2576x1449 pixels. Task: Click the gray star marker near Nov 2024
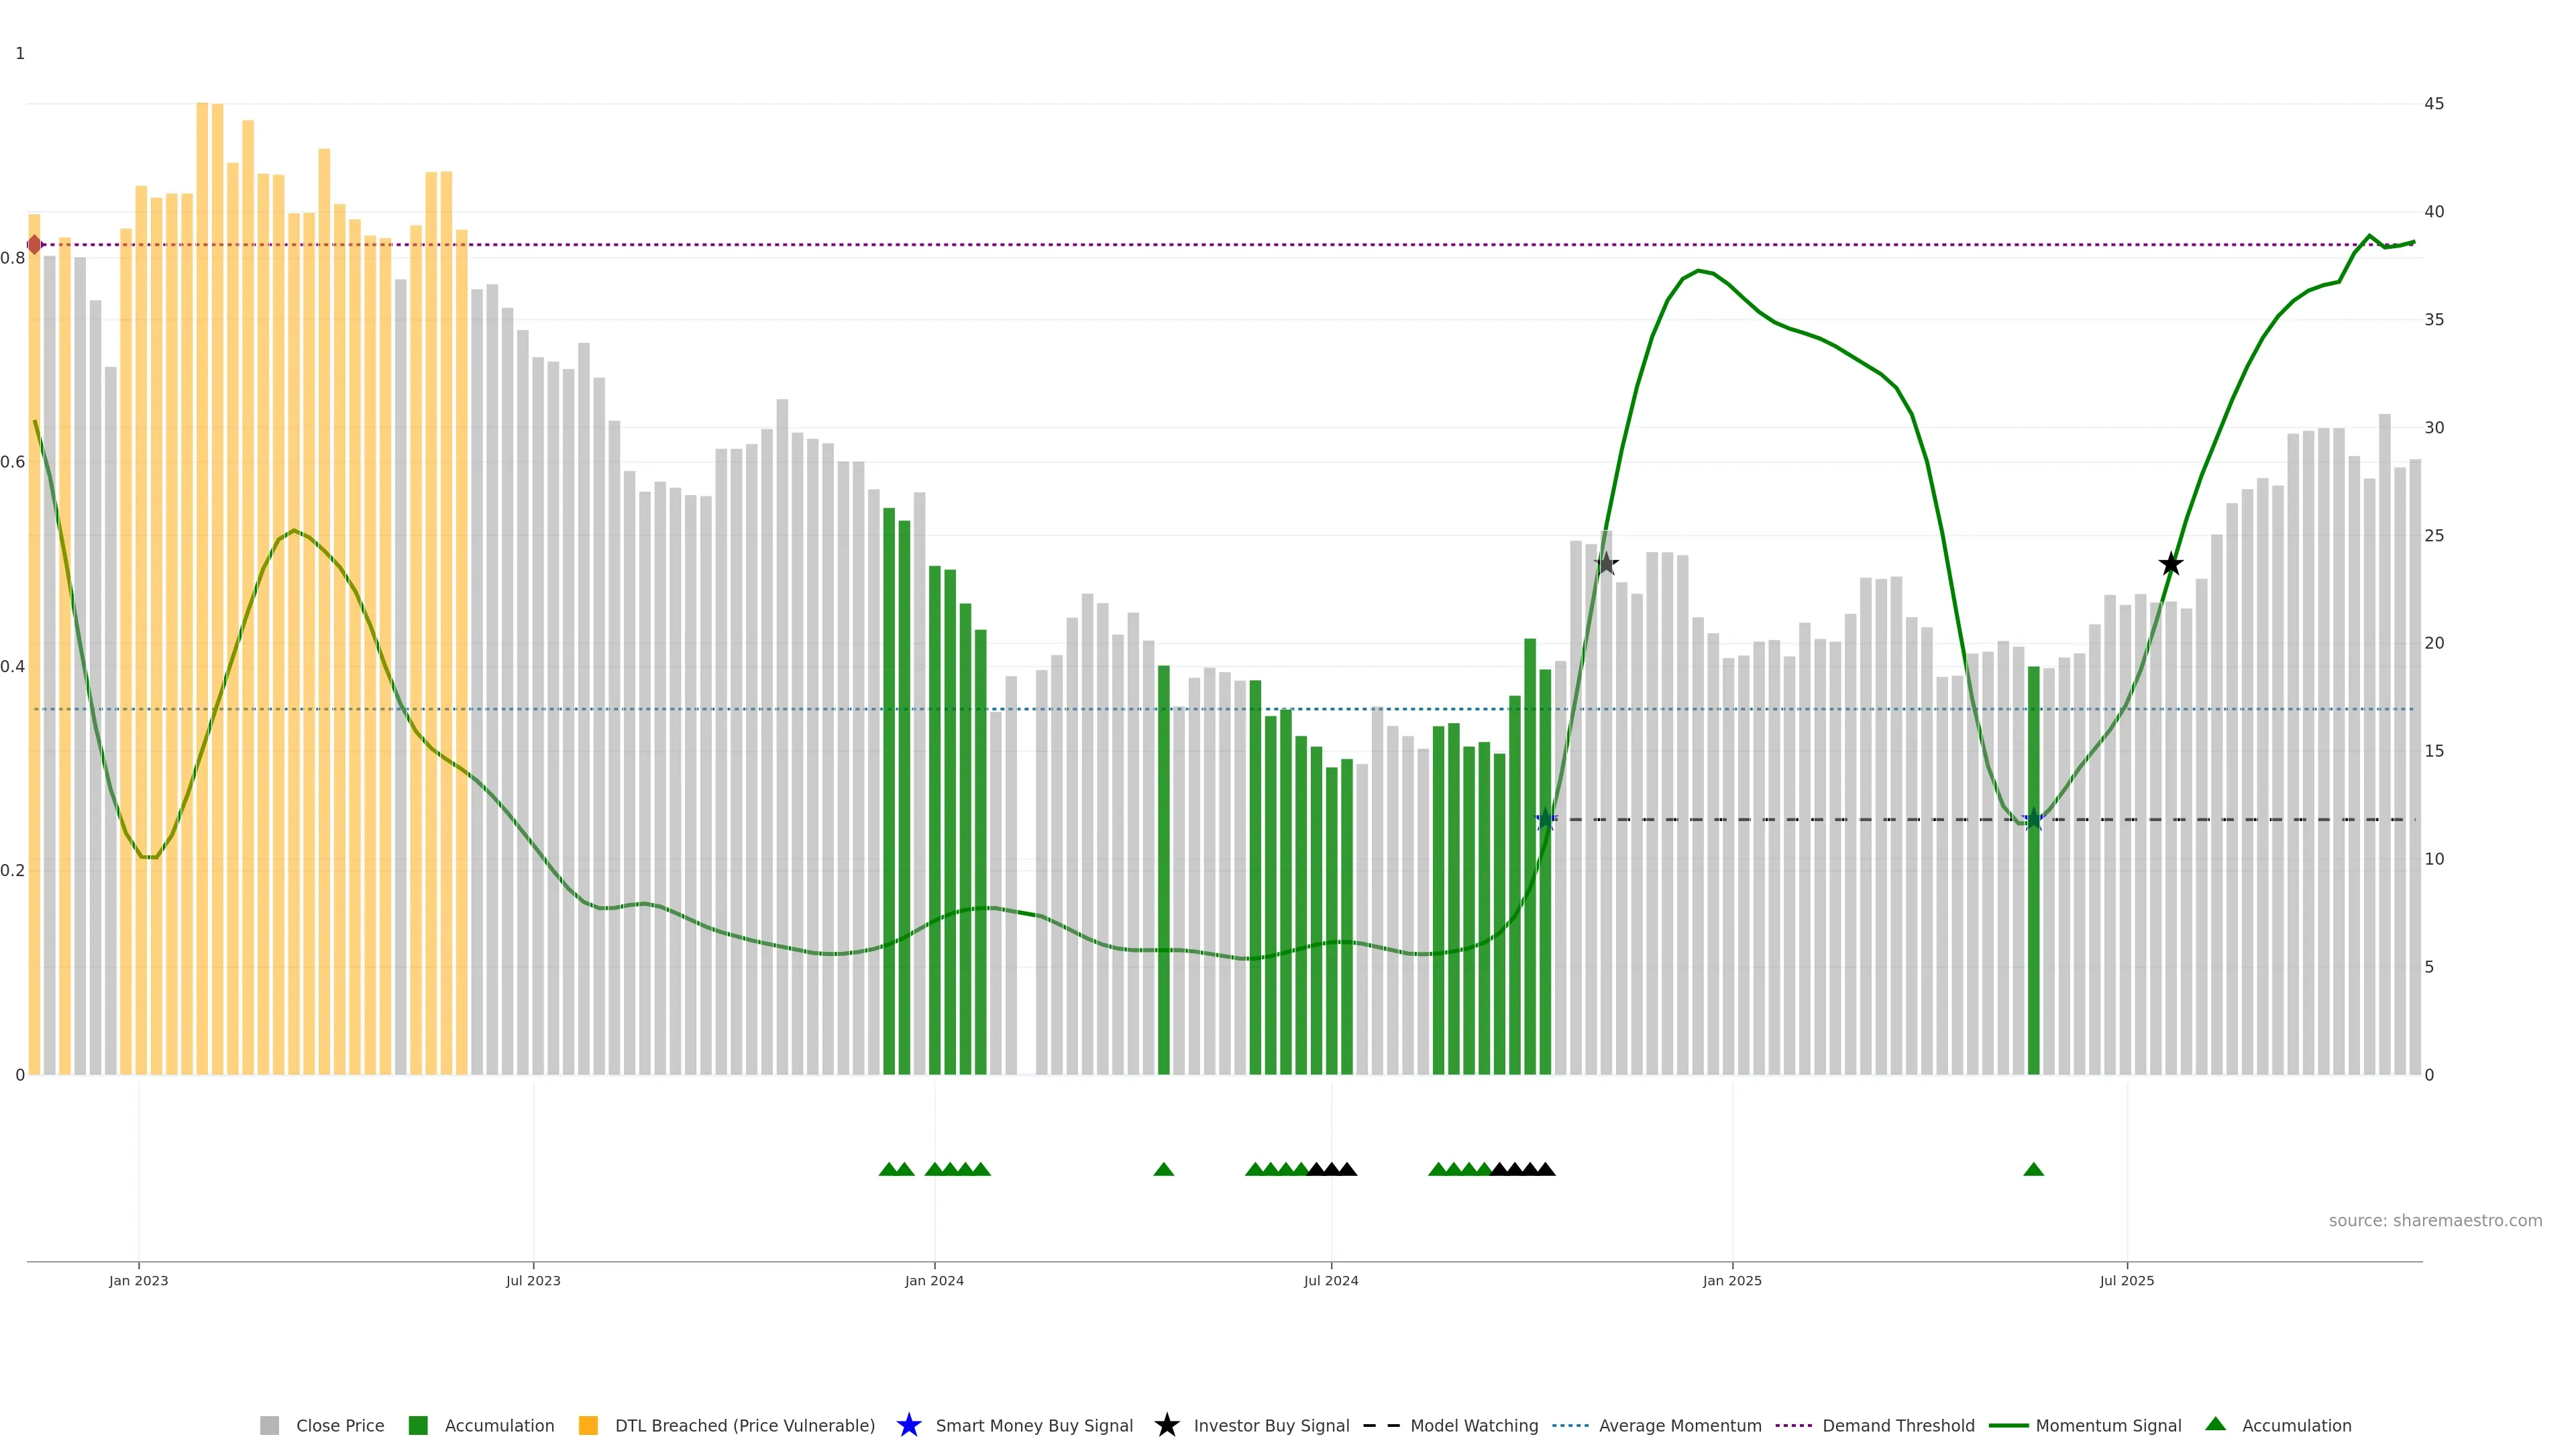1606,564
